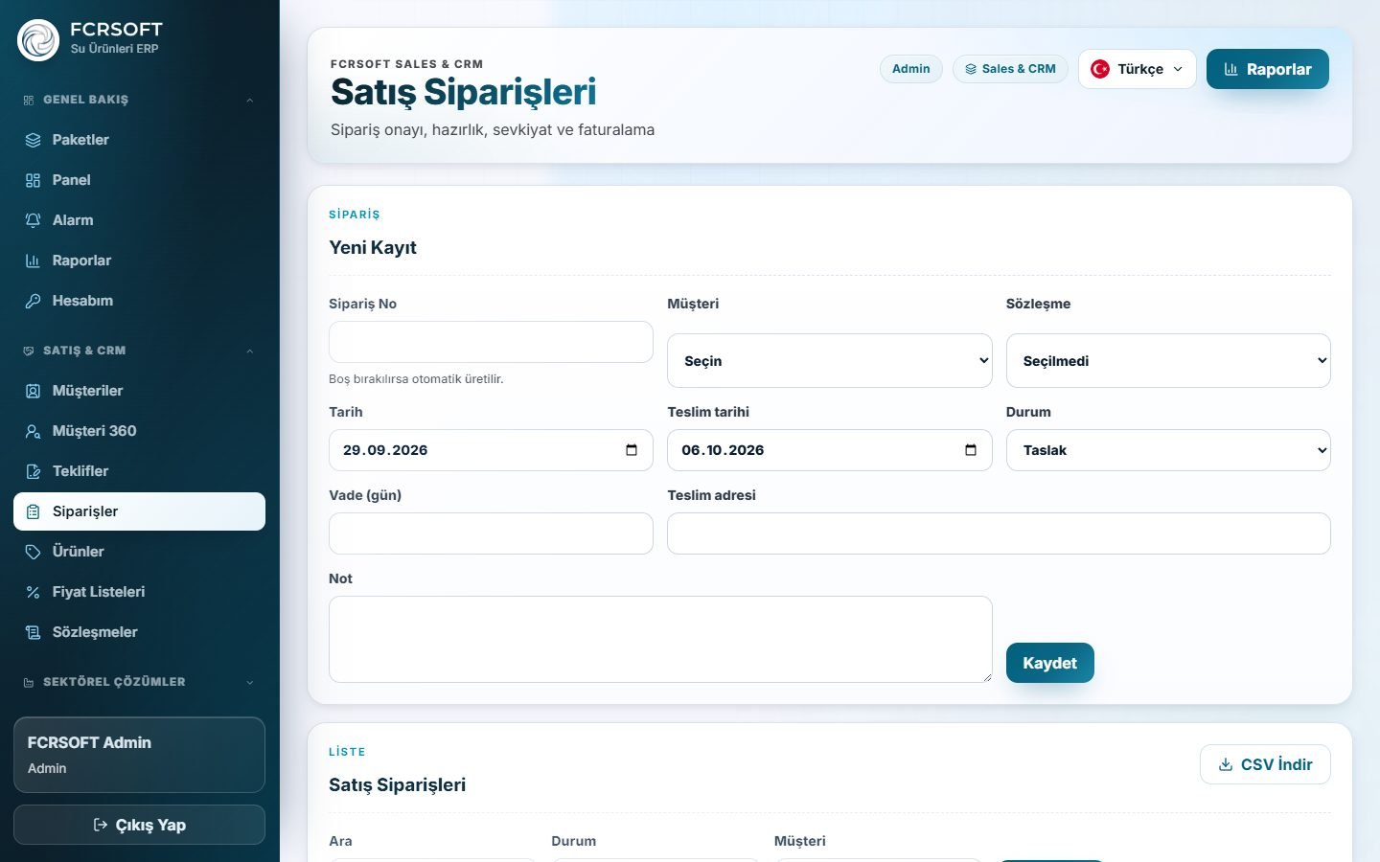Image resolution: width=1380 pixels, height=862 pixels.
Task: Click the Çıkış Yap logout button
Action: (x=139, y=825)
